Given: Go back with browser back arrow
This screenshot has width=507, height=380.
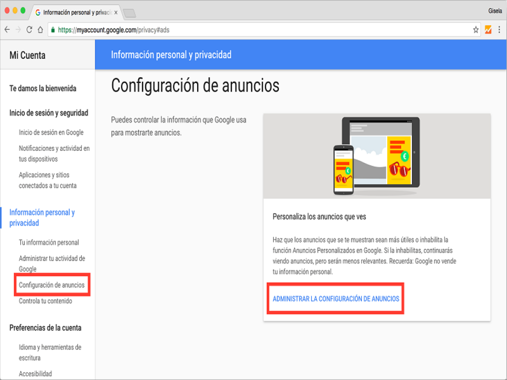Looking at the screenshot, I should click(7, 30).
